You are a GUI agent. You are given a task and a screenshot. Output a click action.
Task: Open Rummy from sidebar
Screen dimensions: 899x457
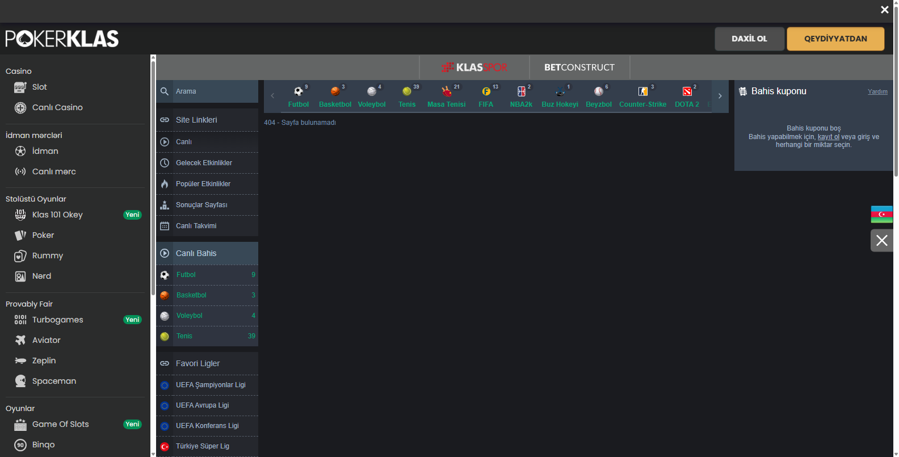click(39, 255)
